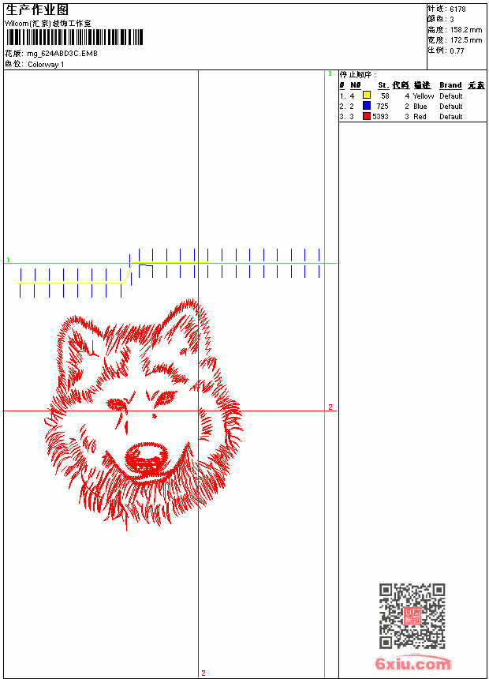Select the Colorway 1 label

[x=46, y=65]
